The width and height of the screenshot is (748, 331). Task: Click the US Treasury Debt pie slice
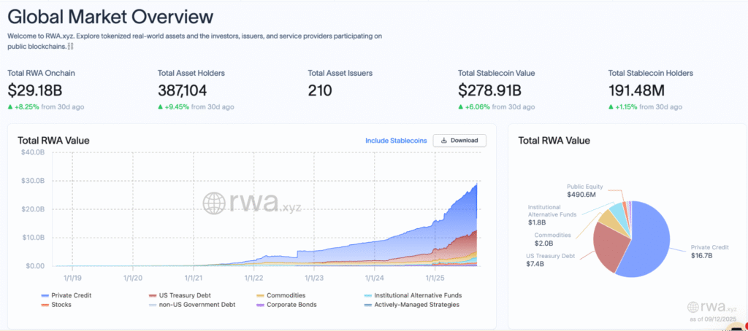coord(611,246)
